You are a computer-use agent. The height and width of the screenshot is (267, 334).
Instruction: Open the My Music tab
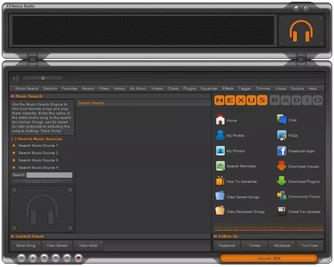pyautogui.click(x=138, y=88)
